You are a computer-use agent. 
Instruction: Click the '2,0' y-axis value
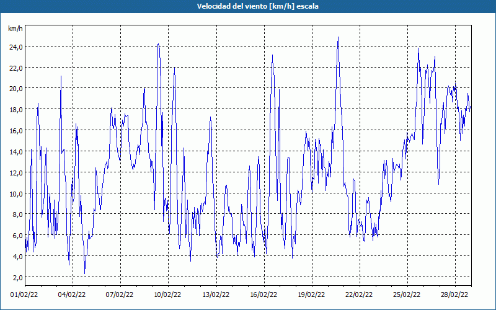tap(17, 277)
